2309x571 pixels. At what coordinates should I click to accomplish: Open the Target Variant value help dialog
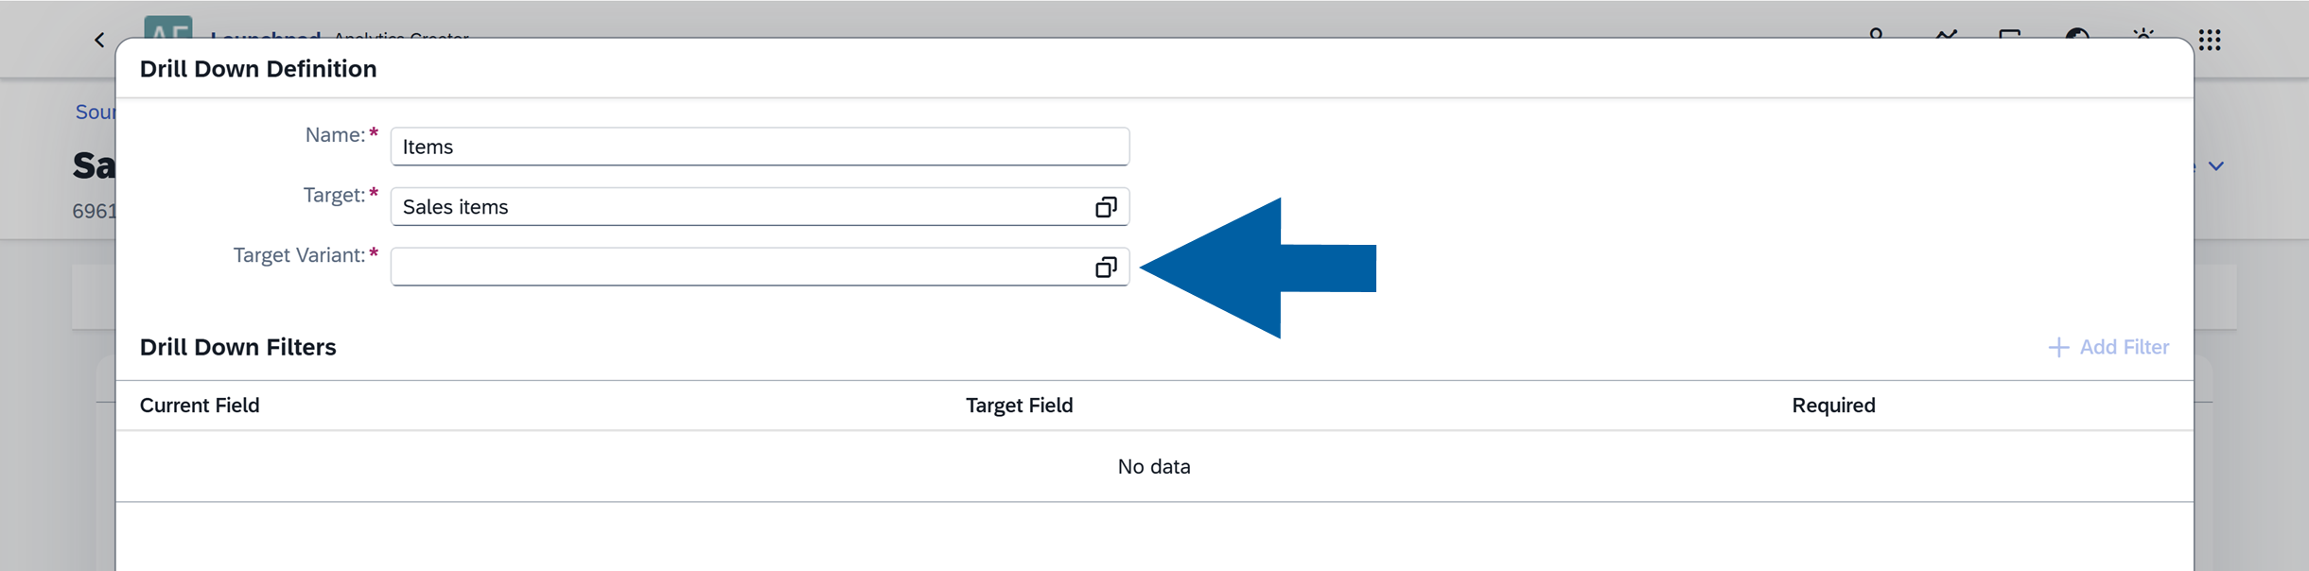pyautogui.click(x=1105, y=268)
